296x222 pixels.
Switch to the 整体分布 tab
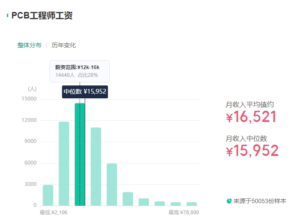point(29,45)
